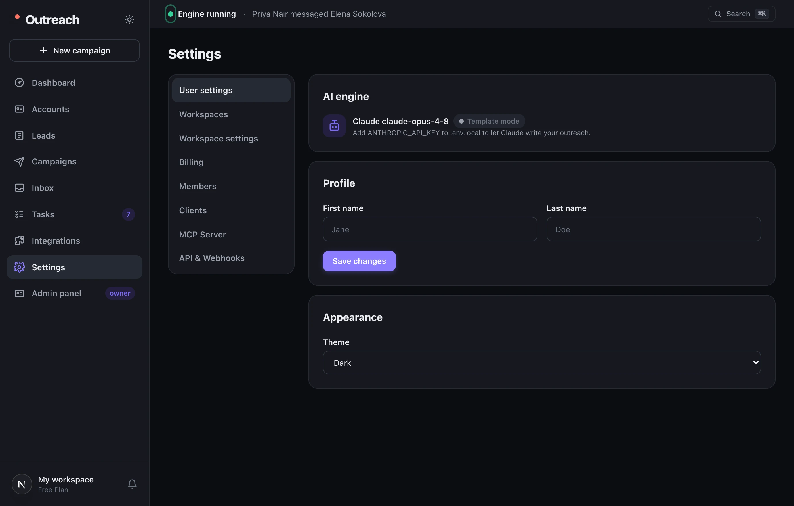
Task: Click the New campaign button
Action: point(75,50)
